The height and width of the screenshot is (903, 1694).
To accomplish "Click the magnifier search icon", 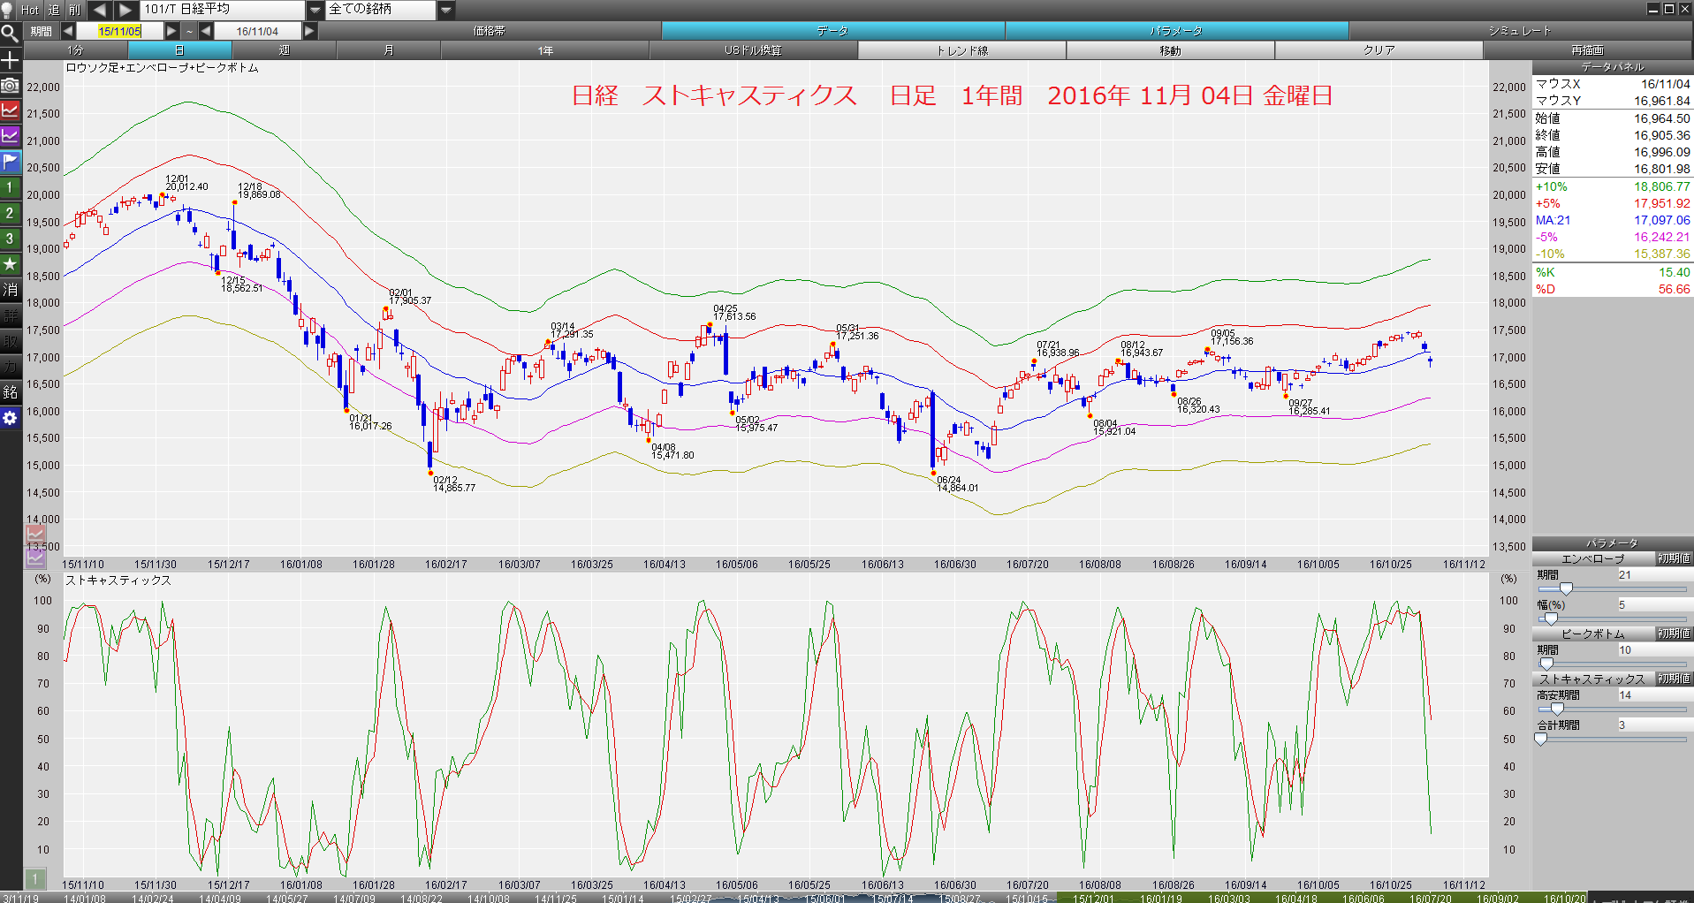I will coord(10,34).
